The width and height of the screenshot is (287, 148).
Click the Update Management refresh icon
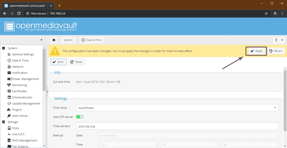(x=9, y=104)
